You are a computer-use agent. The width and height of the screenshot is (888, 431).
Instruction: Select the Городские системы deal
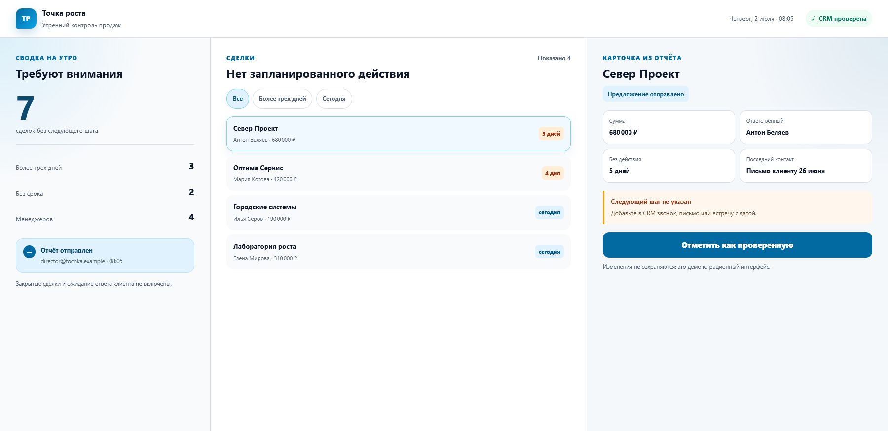[x=399, y=213]
